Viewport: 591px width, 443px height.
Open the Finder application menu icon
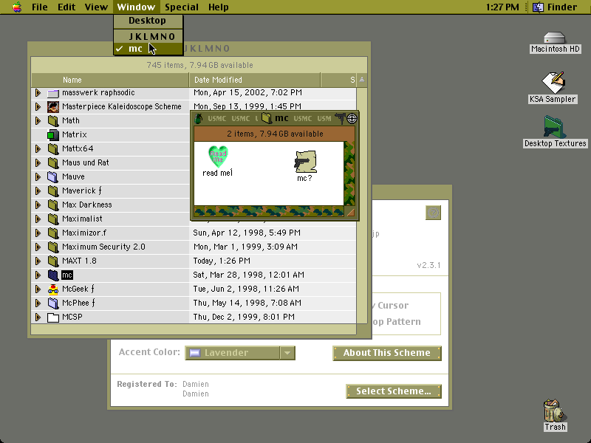coord(539,7)
